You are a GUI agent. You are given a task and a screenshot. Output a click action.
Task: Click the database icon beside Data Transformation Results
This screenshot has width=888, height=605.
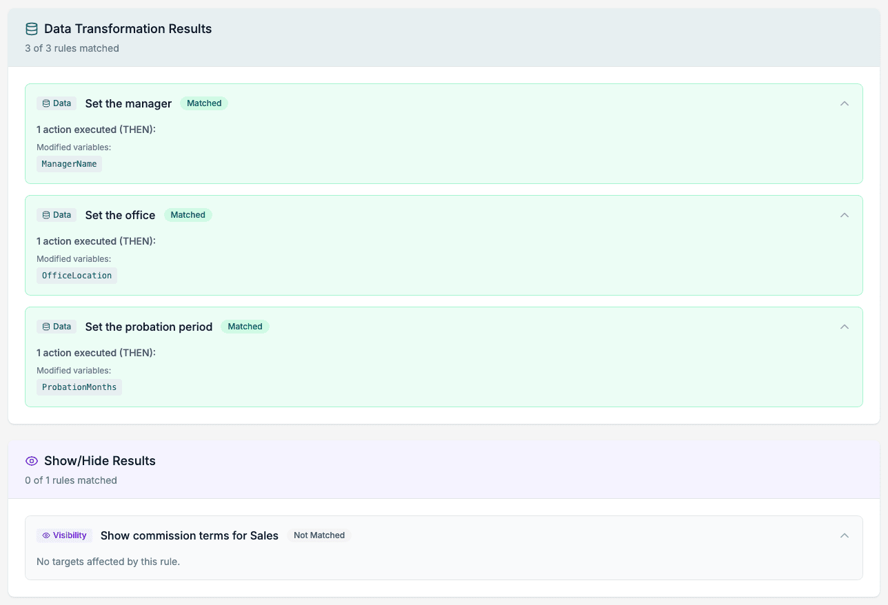(x=31, y=29)
